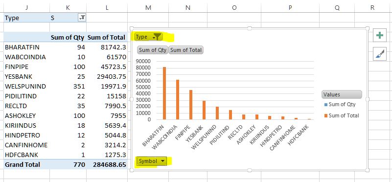Select column R header
The height and width of the screenshot is (182, 392).
tap(372, 7)
